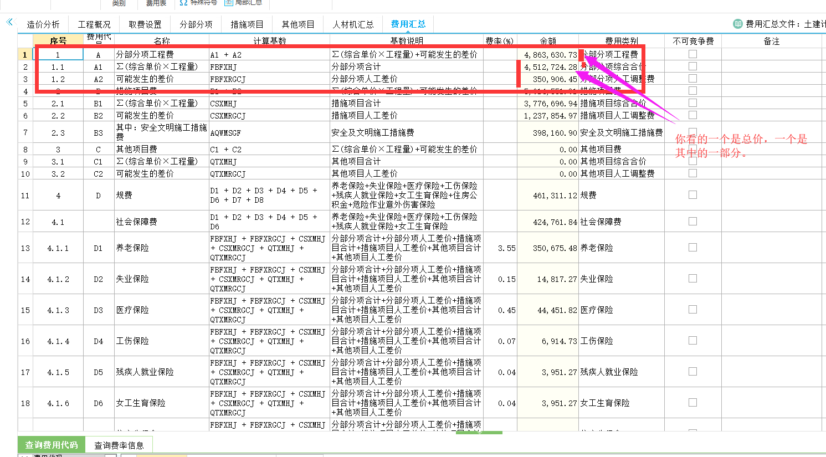Go to the 取费设置 tab
The image size is (826, 457).
(145, 24)
